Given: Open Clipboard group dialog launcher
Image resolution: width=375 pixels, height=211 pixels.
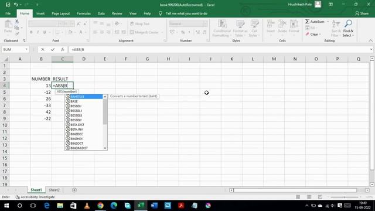Looking at the screenshot, I should [24, 40].
